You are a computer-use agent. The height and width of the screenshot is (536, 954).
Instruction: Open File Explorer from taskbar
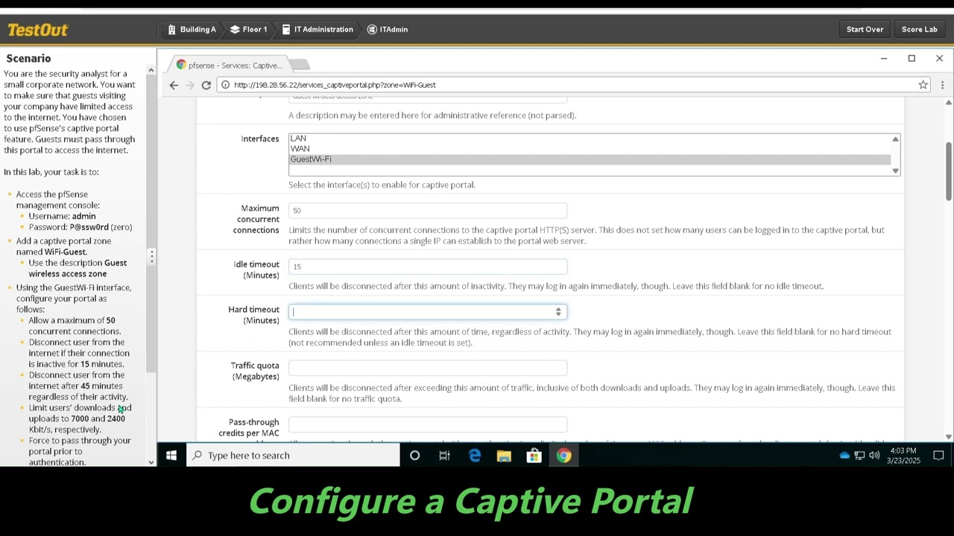[504, 456]
